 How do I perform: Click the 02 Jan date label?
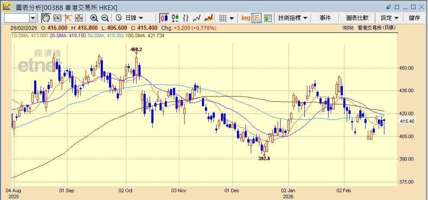pyautogui.click(x=288, y=190)
